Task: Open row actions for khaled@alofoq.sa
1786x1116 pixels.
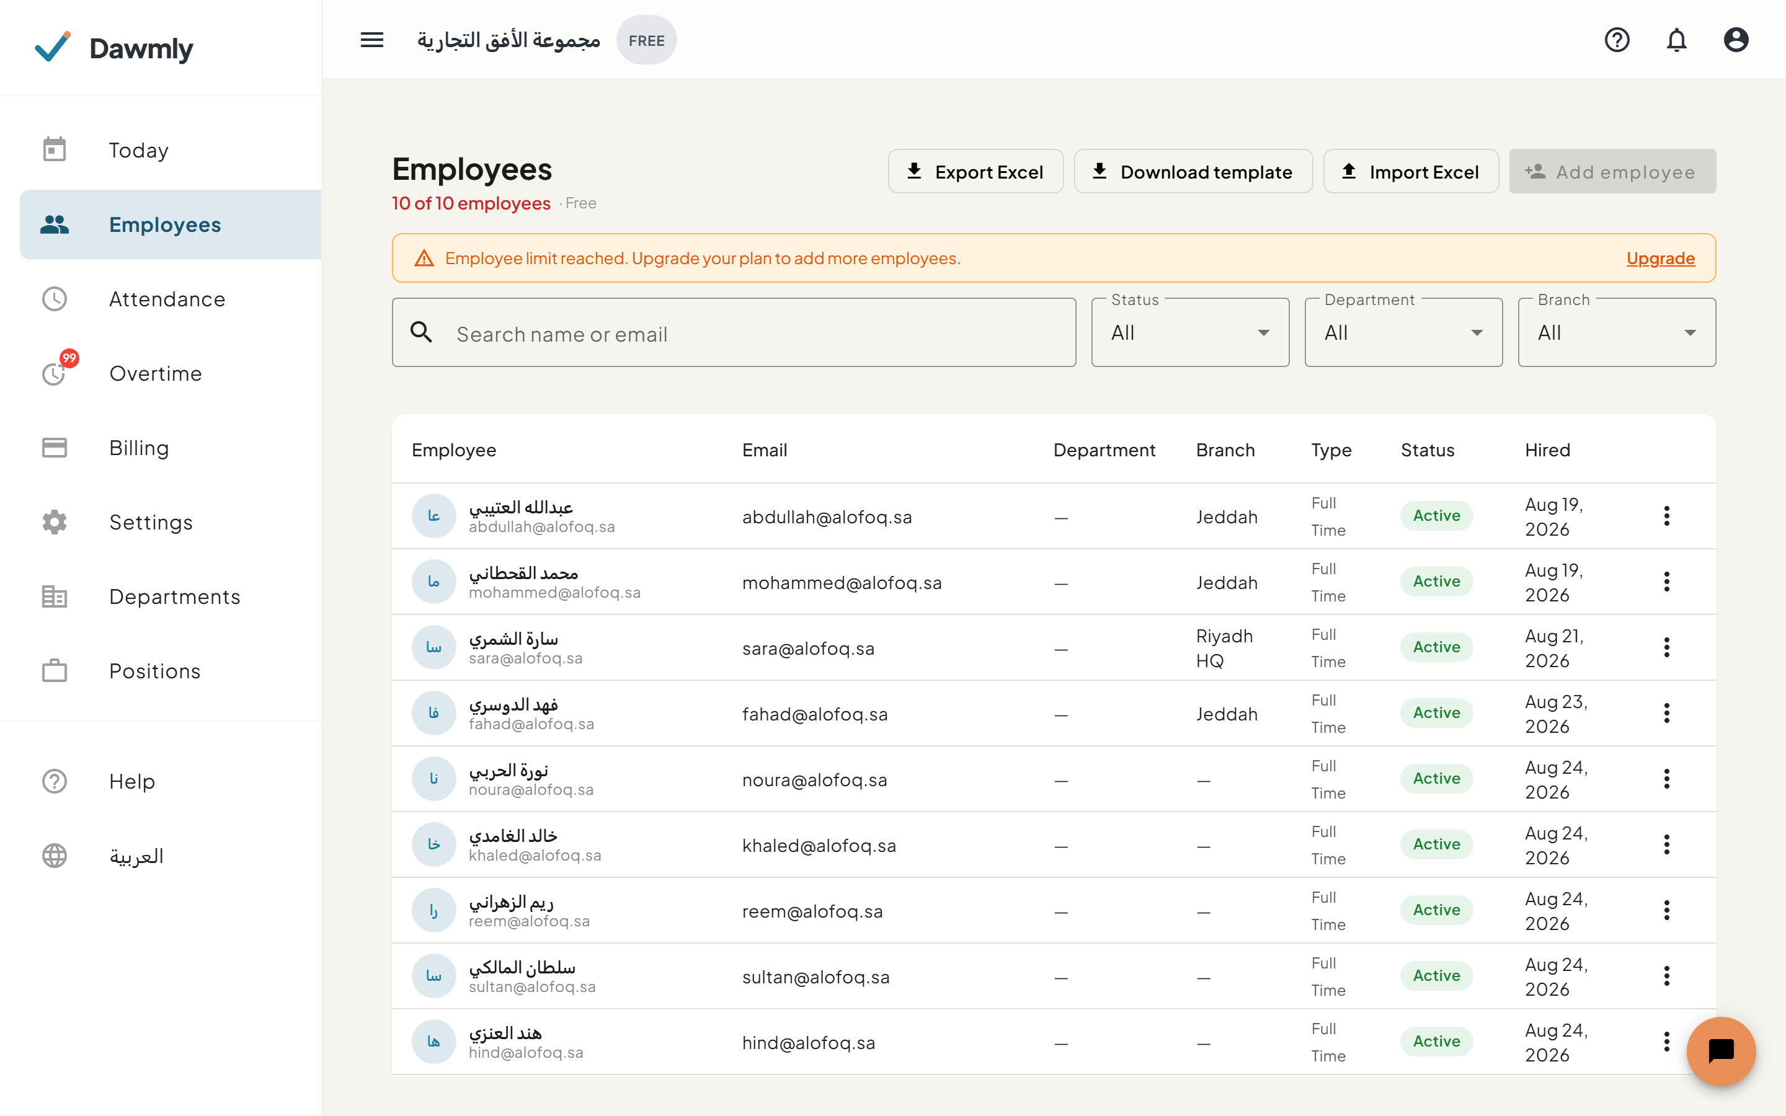Action: point(1666,844)
